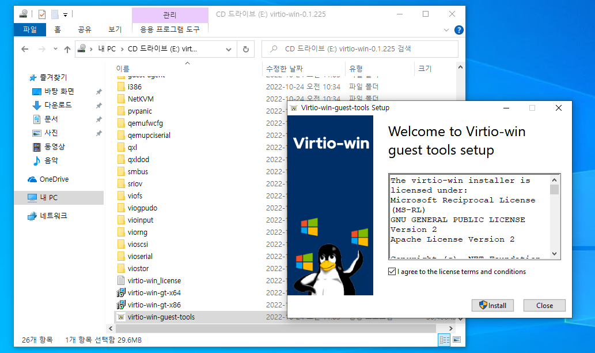Select the qxl folder
This screenshot has width=595, height=353.
132,148
